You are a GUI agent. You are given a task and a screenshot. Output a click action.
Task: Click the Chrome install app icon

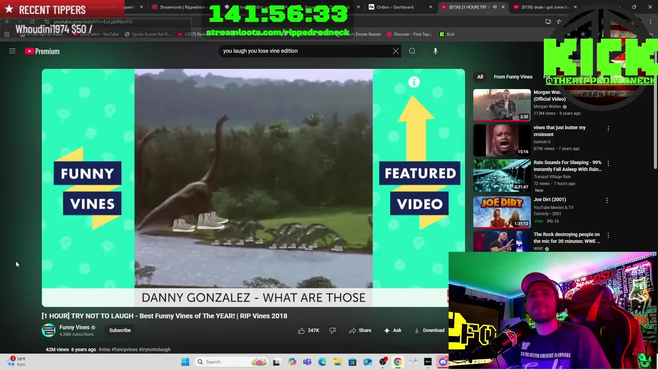click(548, 22)
